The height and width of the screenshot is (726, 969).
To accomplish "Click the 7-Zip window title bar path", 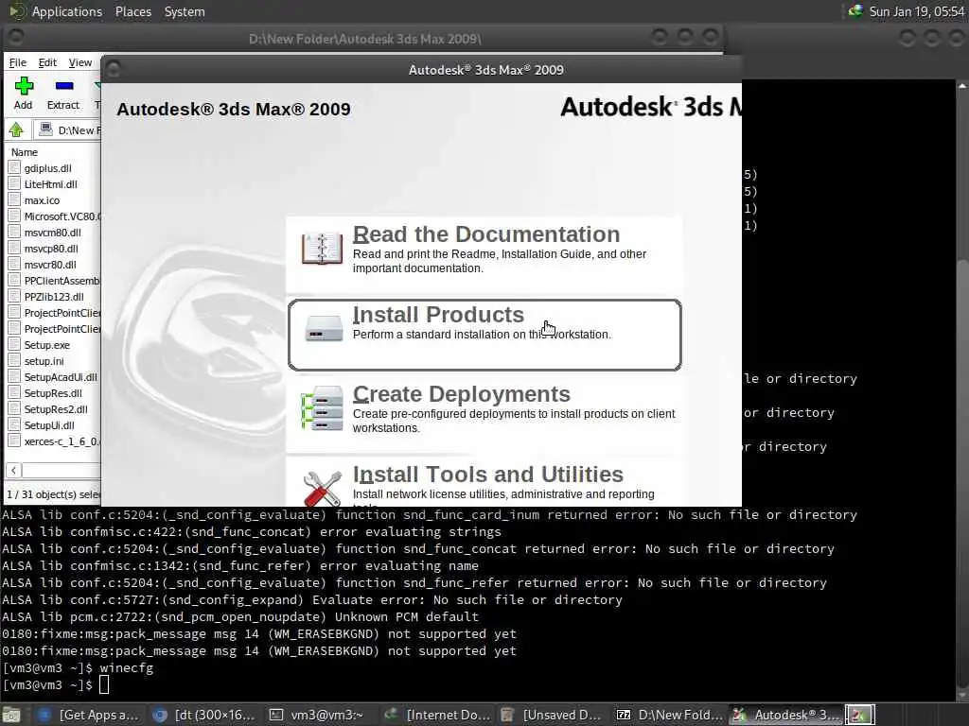I will click(364, 39).
